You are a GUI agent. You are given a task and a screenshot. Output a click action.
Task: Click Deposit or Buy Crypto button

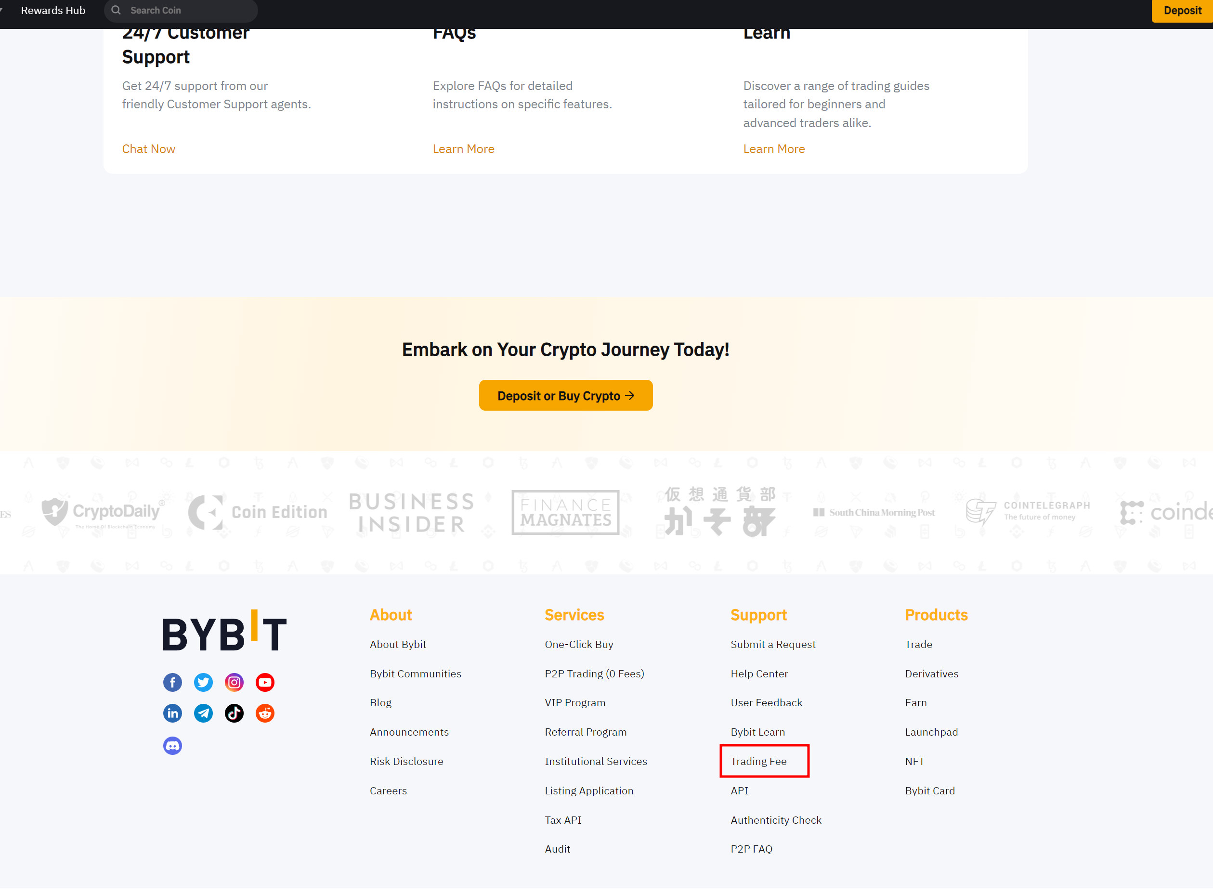click(565, 396)
